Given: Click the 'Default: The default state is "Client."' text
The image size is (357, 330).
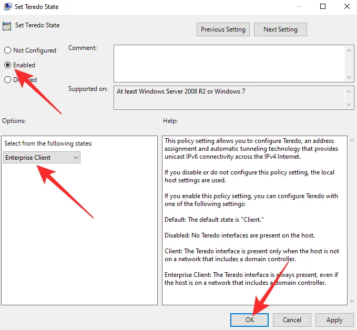Looking at the screenshot, I should [x=214, y=220].
